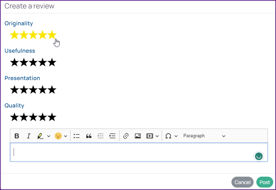Click the Originality label

pyautogui.click(x=19, y=24)
